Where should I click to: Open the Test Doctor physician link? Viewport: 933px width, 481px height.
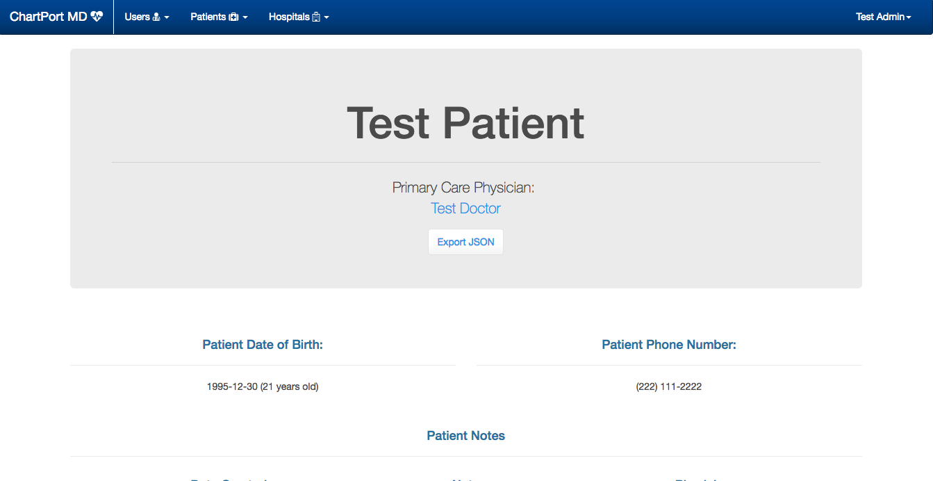[465, 209]
